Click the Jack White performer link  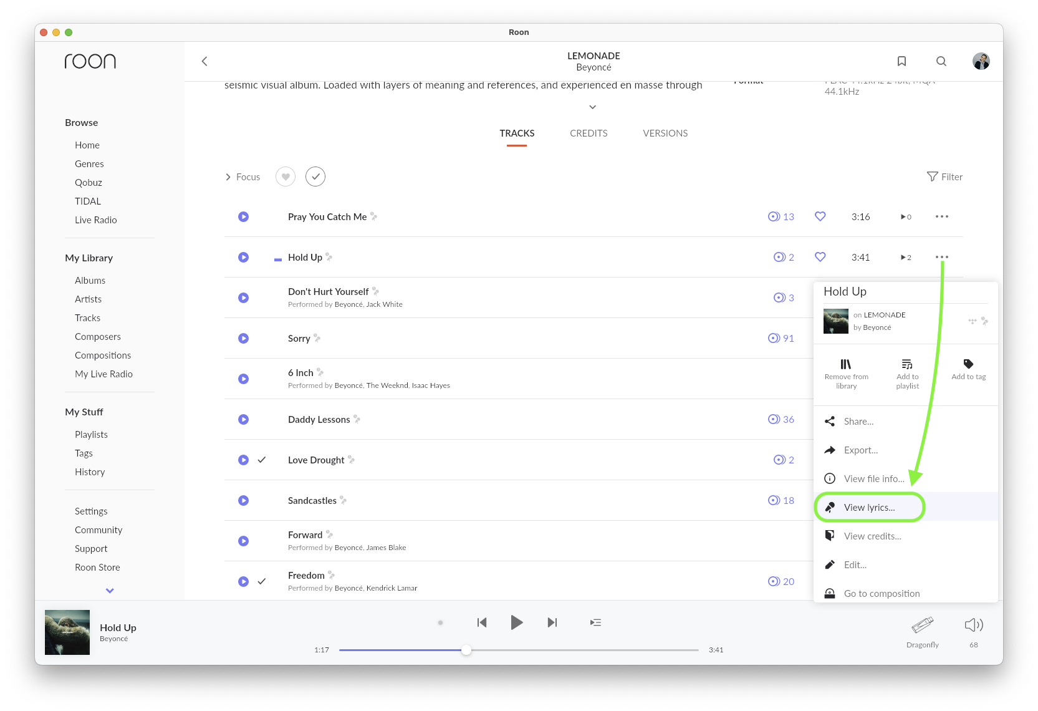385,304
